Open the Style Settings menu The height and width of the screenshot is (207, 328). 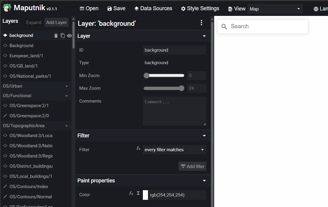[x=200, y=8]
